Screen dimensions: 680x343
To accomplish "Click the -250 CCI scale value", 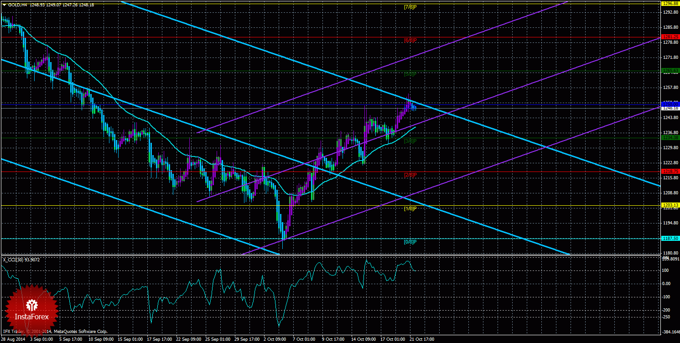I will pyautogui.click(x=666, y=317).
